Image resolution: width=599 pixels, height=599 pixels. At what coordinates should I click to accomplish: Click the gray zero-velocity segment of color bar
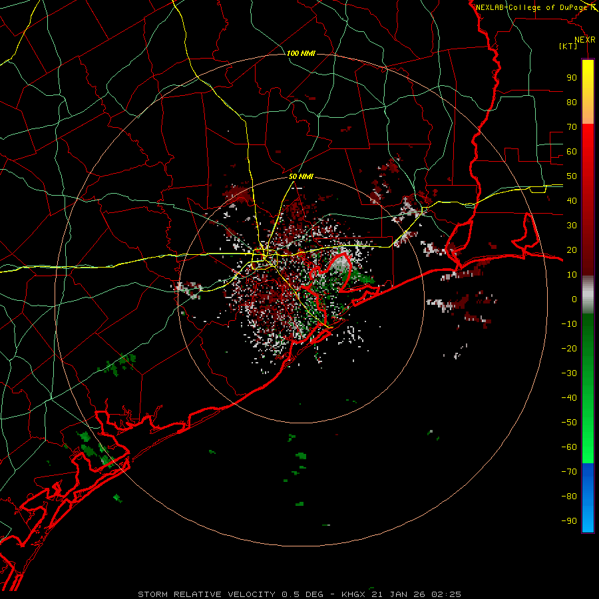tap(588, 296)
